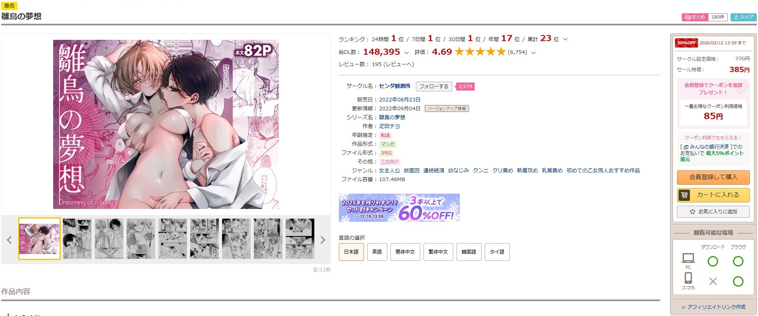Open the 女主人公 genre tag
Viewport: 758px width, 316px height.
(389, 171)
